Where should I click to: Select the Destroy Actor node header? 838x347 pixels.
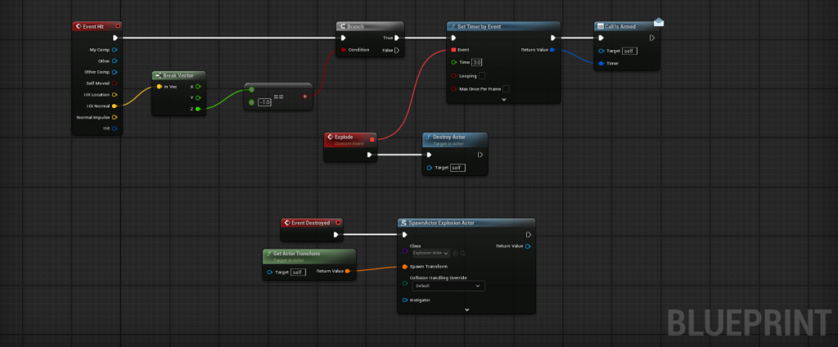point(454,139)
